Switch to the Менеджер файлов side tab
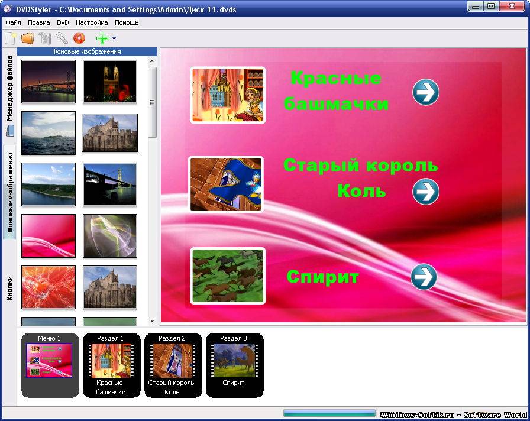This screenshot has width=530, height=421. click(9, 96)
